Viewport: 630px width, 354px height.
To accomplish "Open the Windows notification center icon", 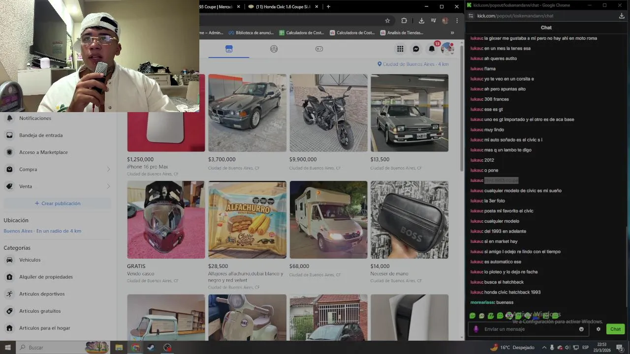I will (x=620, y=348).
